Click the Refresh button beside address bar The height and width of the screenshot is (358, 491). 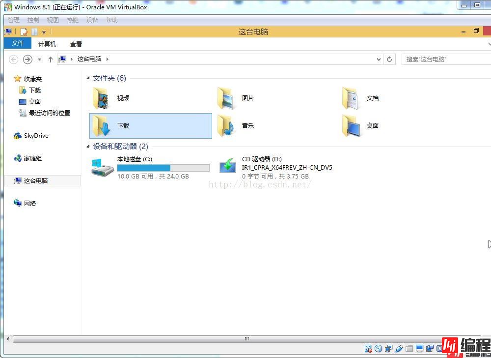click(389, 59)
